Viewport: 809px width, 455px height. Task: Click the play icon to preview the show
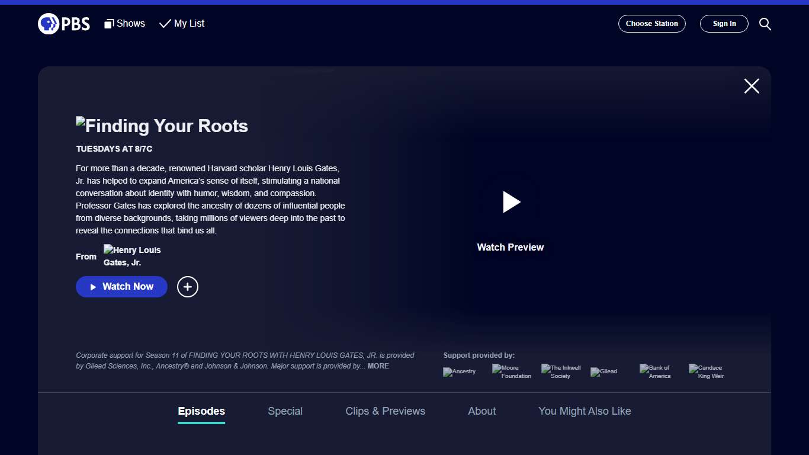pyautogui.click(x=512, y=202)
